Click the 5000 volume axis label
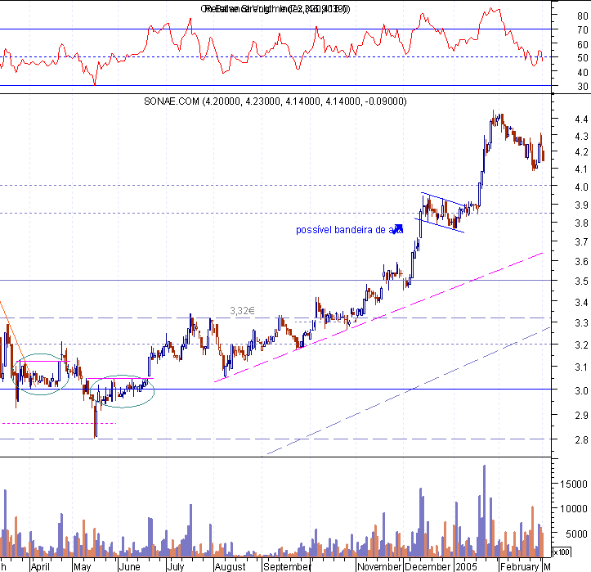 point(576,534)
